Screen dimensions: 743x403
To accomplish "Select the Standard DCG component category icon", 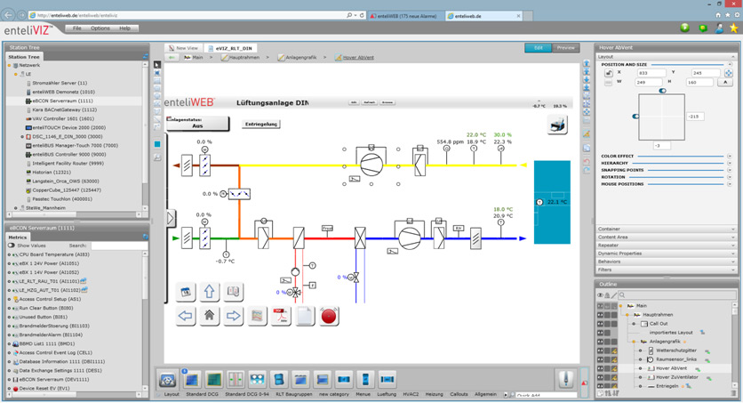I will pyautogui.click(x=192, y=380).
